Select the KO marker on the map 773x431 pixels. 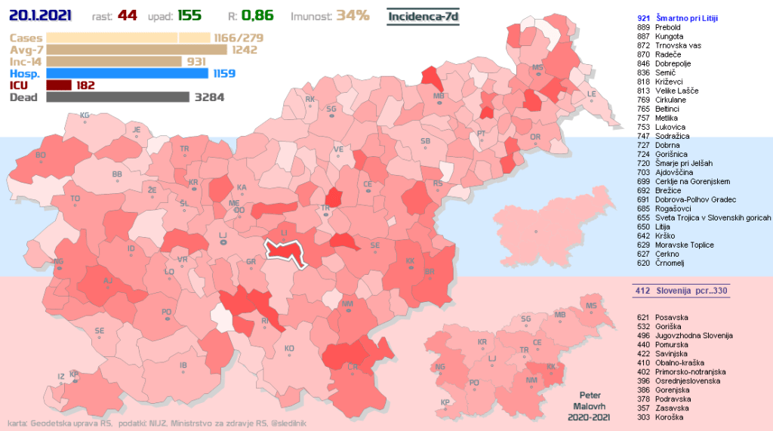click(289, 349)
